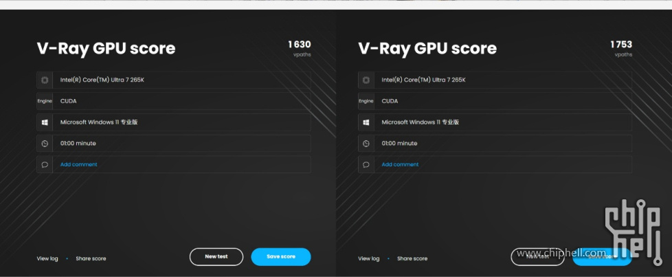The width and height of the screenshot is (672, 277).
Task: Click Microsoft Windows 11 text in right panel
Action: (421, 122)
